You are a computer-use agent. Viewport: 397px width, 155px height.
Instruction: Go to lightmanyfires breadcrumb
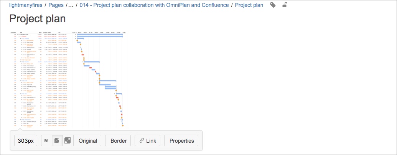click(x=26, y=5)
